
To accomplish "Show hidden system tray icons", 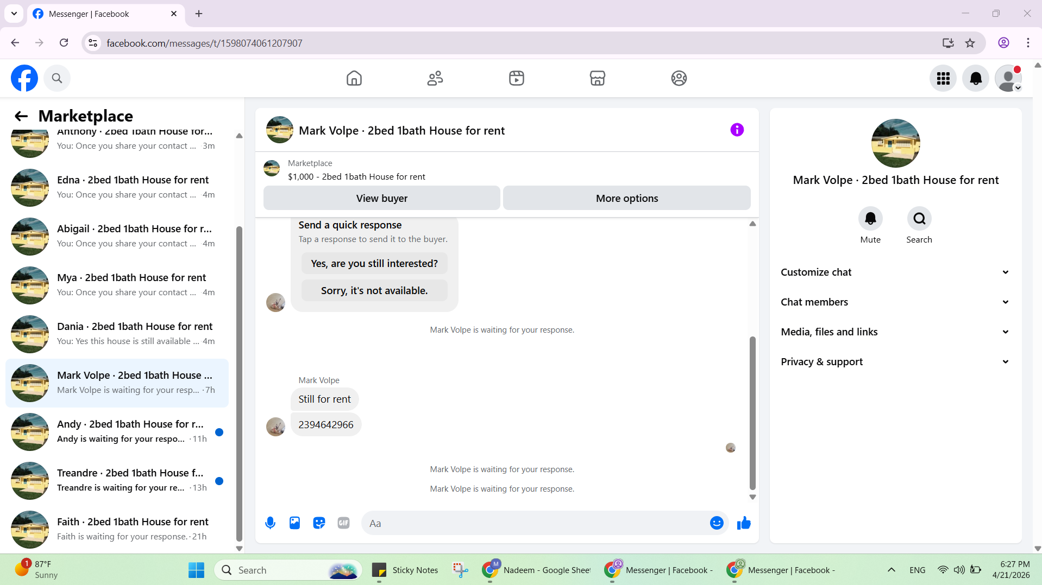I will 892,570.
